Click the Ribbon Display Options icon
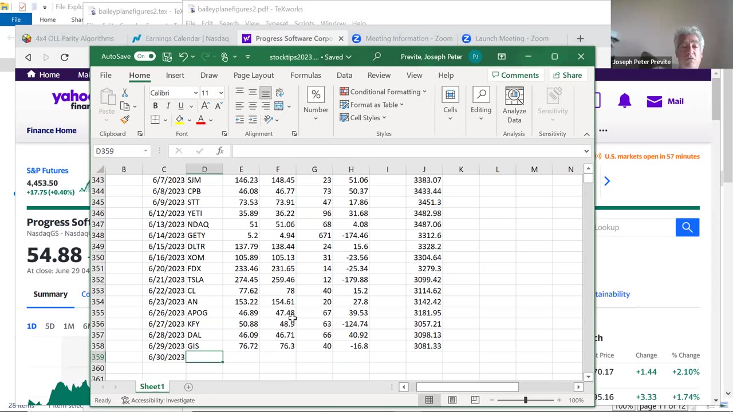Image resolution: width=733 pixels, height=412 pixels. click(502, 57)
